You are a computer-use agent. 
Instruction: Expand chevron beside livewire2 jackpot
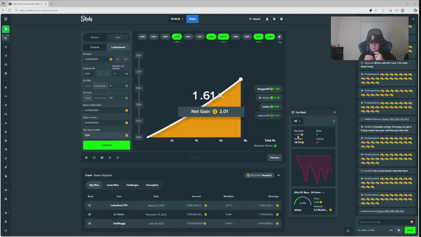pyautogui.click(x=279, y=175)
